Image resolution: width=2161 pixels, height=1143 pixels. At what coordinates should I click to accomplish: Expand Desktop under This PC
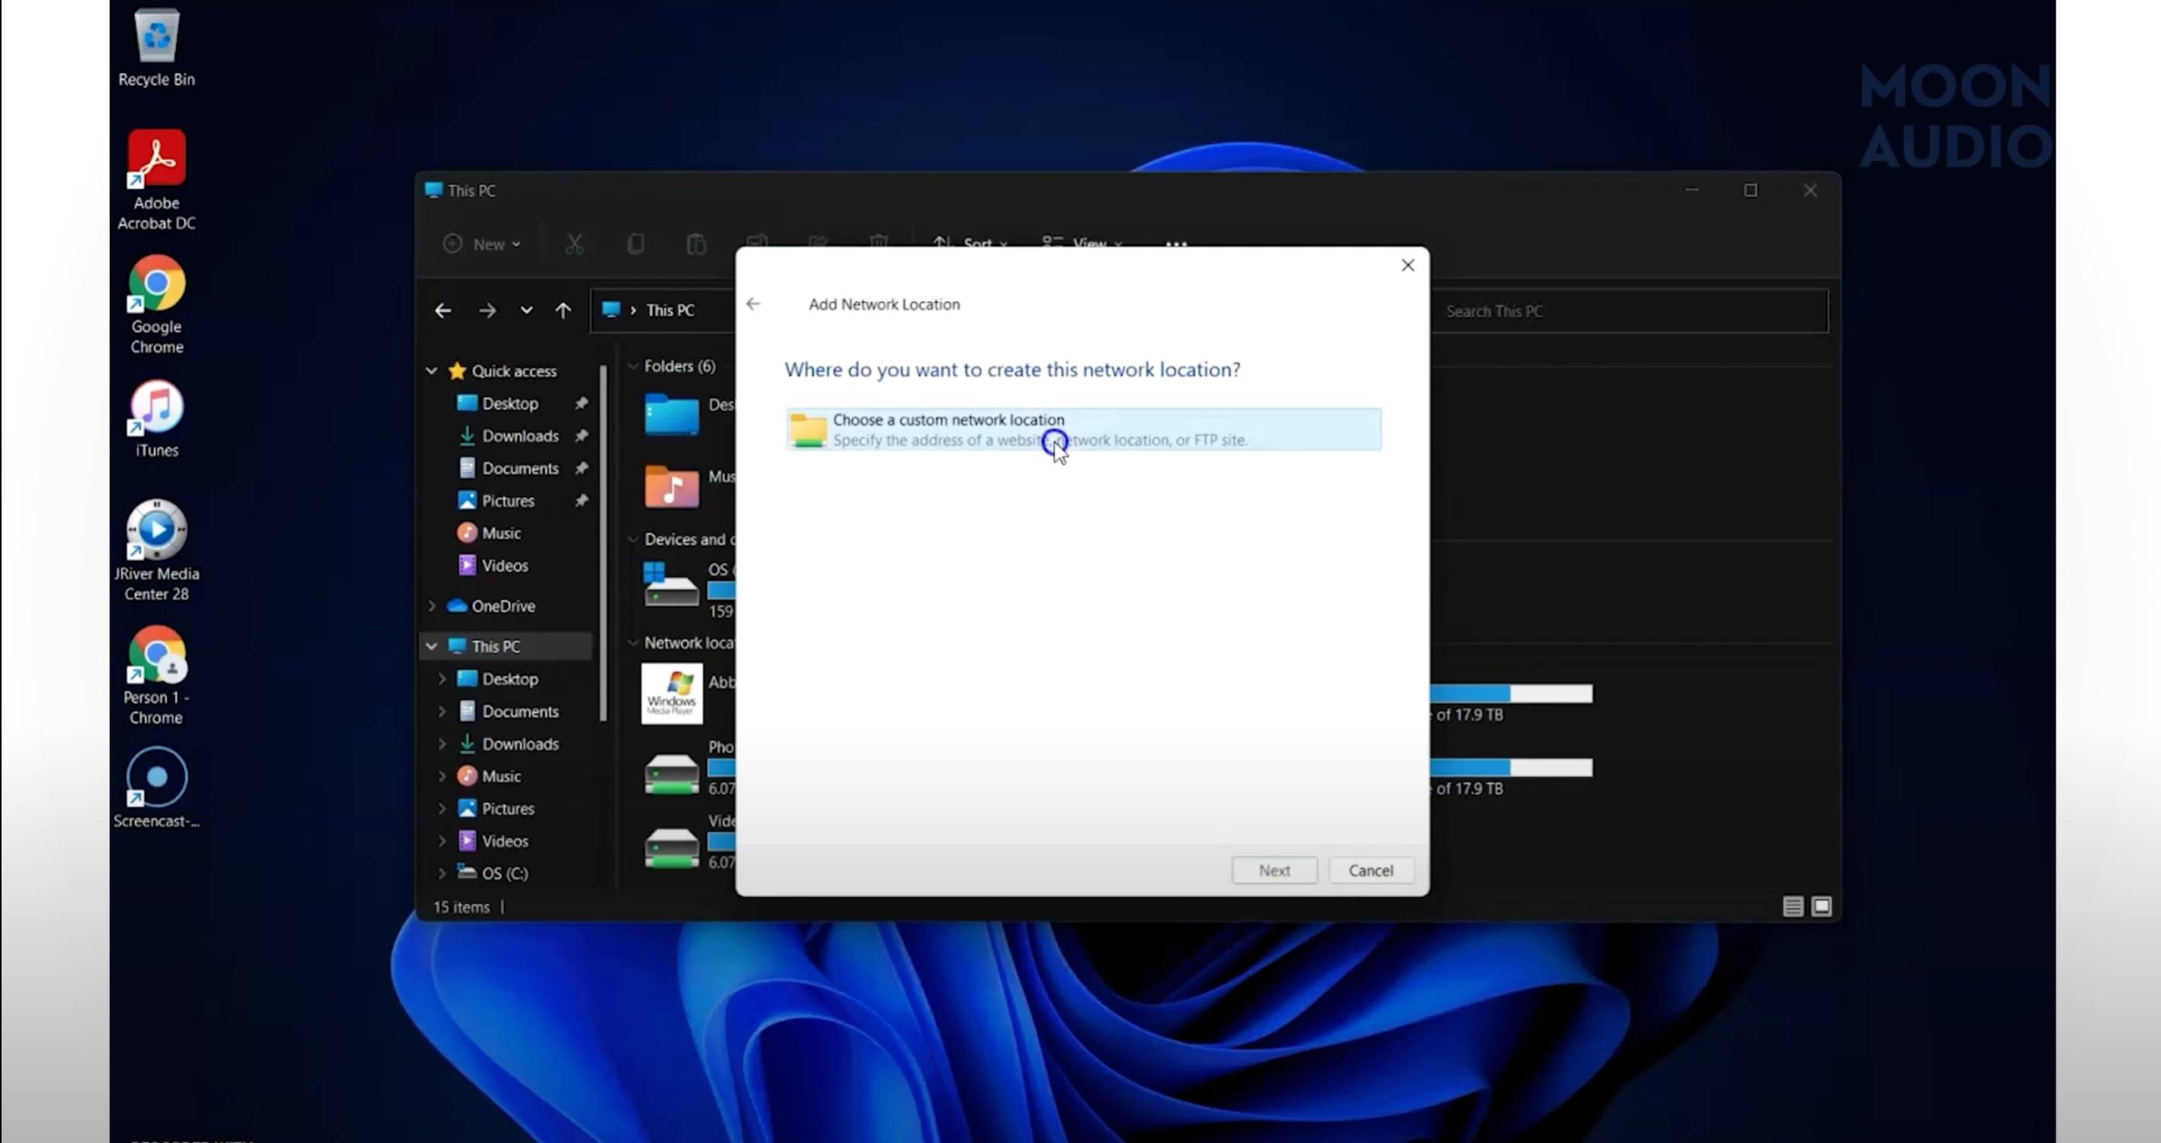tap(442, 679)
